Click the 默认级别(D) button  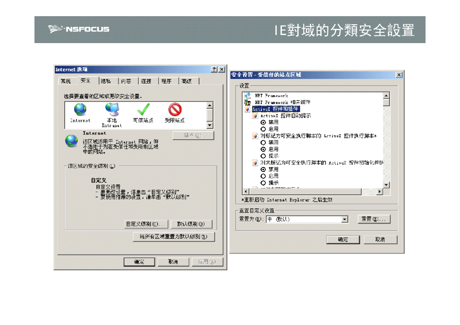(x=191, y=224)
